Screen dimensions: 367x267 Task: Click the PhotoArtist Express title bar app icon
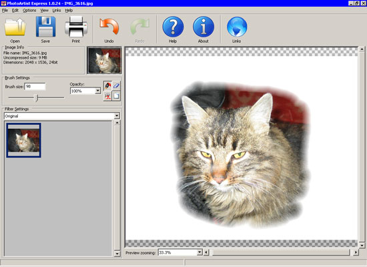point(3,3)
